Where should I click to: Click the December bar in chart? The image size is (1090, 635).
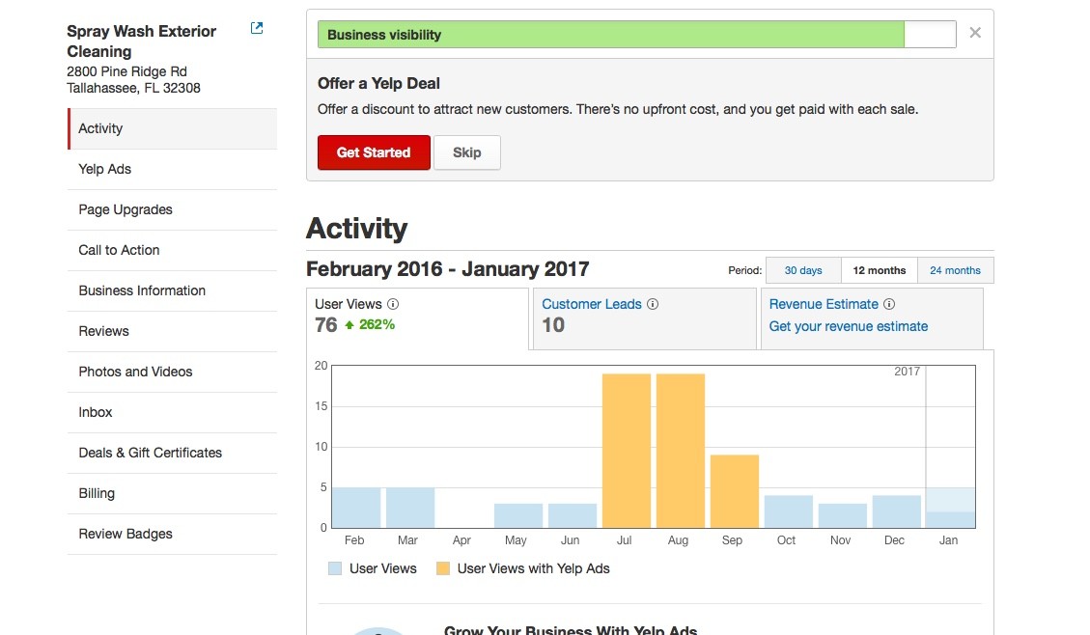[x=897, y=512]
